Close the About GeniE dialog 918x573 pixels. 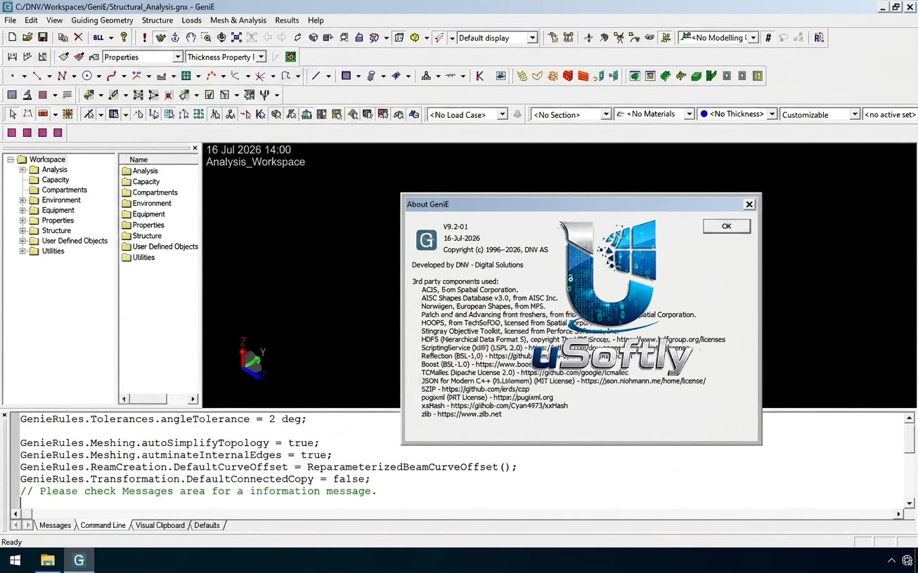(749, 204)
